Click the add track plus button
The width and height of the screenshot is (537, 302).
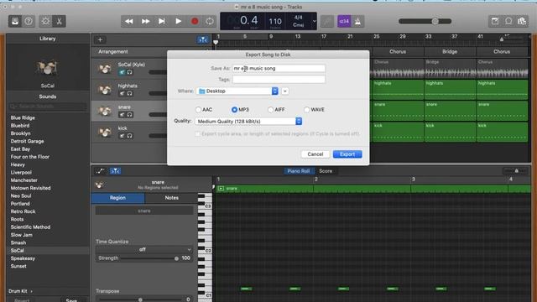tap(100, 39)
